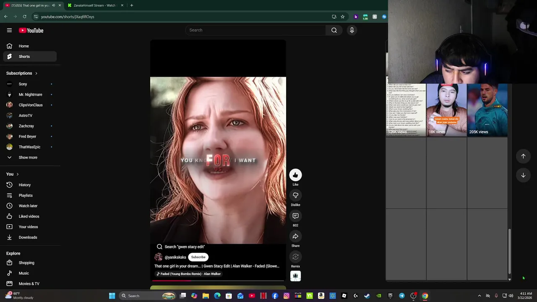
Task: Go back in browser
Action: coord(6,17)
